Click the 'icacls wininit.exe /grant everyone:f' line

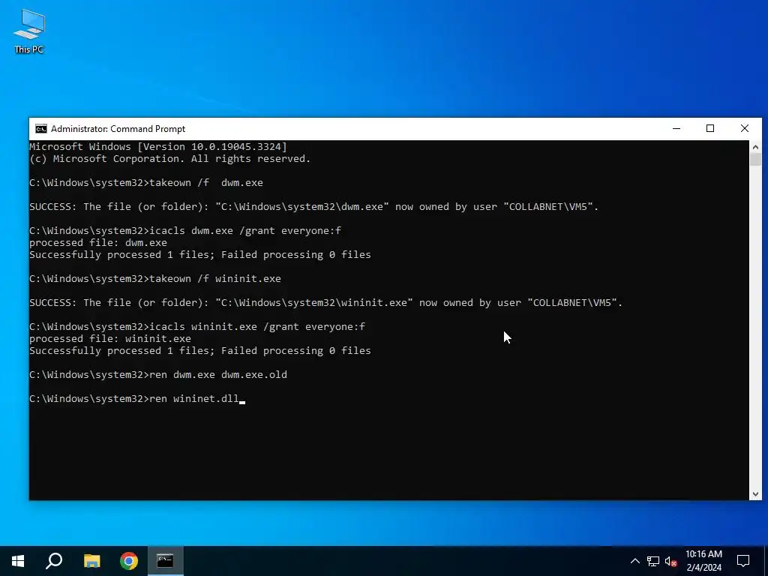coord(197,327)
